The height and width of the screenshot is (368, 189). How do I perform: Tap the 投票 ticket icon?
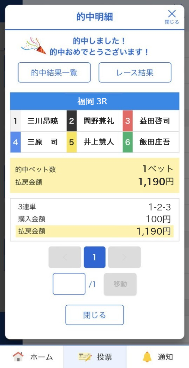coord(85,357)
